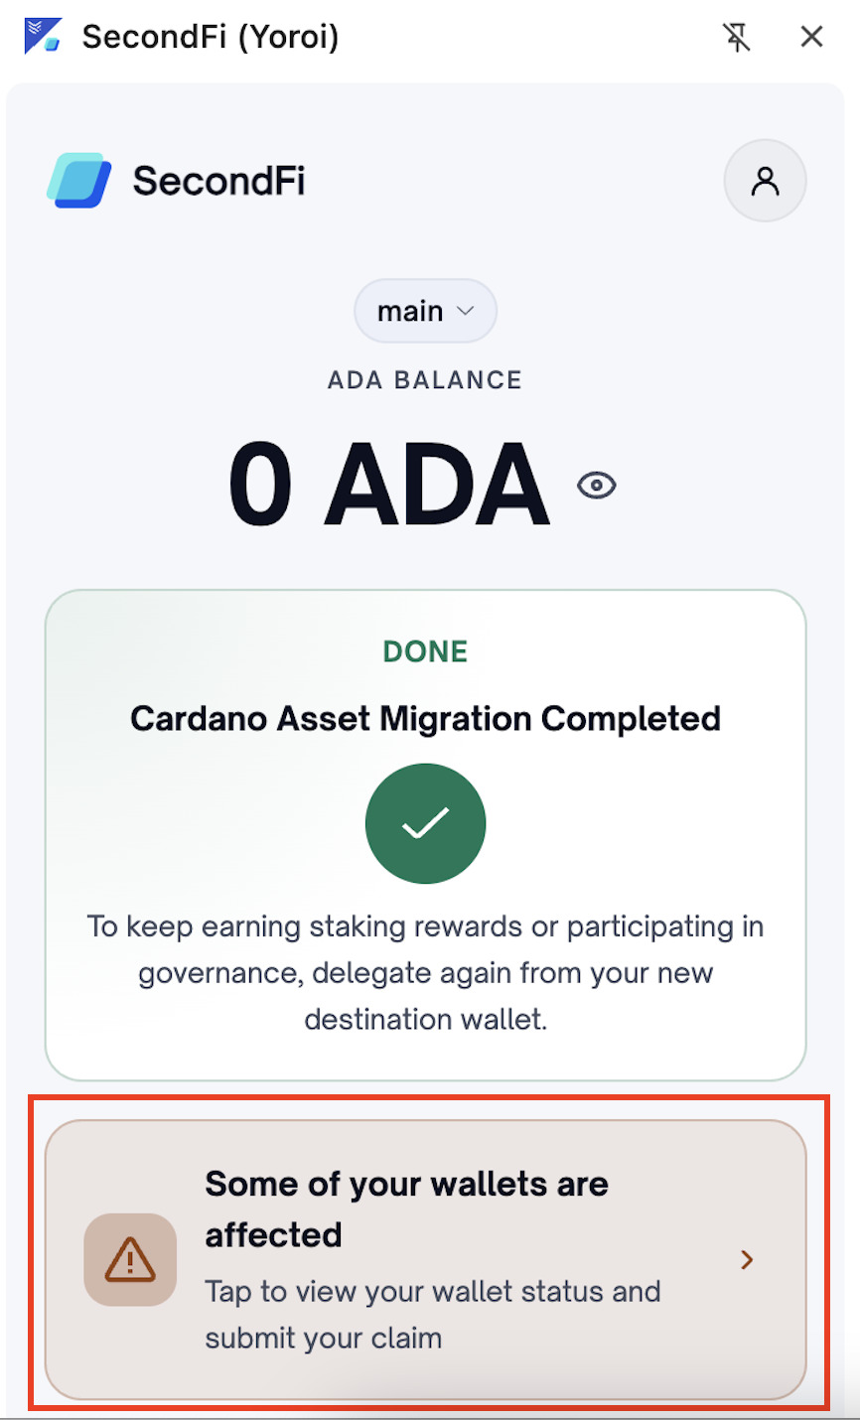Screen dimensions: 860x1420
Task: Click the 0 ADA balance amount
Action: (x=388, y=486)
